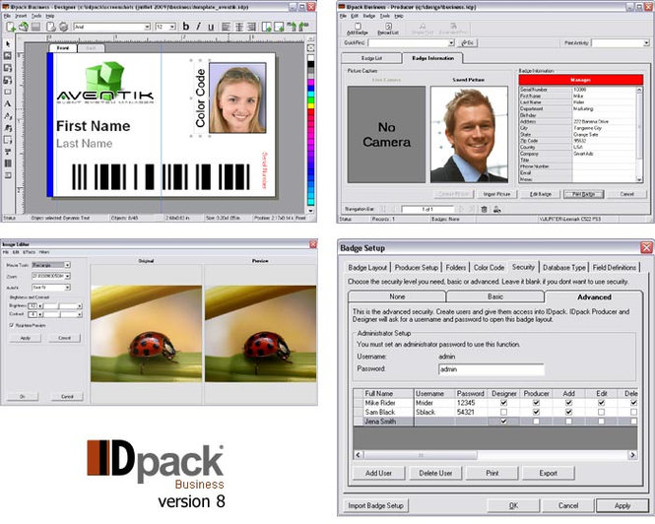
Task: Click the Print Badge button in Producer
Action: pyautogui.click(x=583, y=194)
